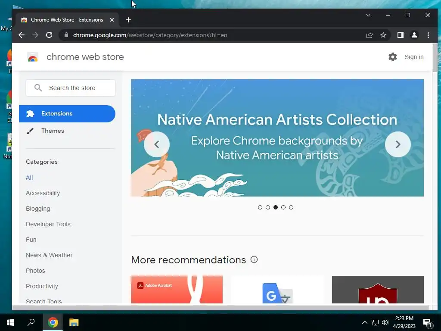The image size is (441, 331).
Task: Open the Blogging category
Action: (x=38, y=209)
